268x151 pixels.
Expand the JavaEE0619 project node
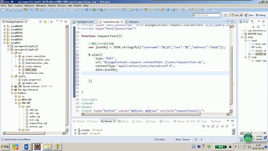[5, 29]
